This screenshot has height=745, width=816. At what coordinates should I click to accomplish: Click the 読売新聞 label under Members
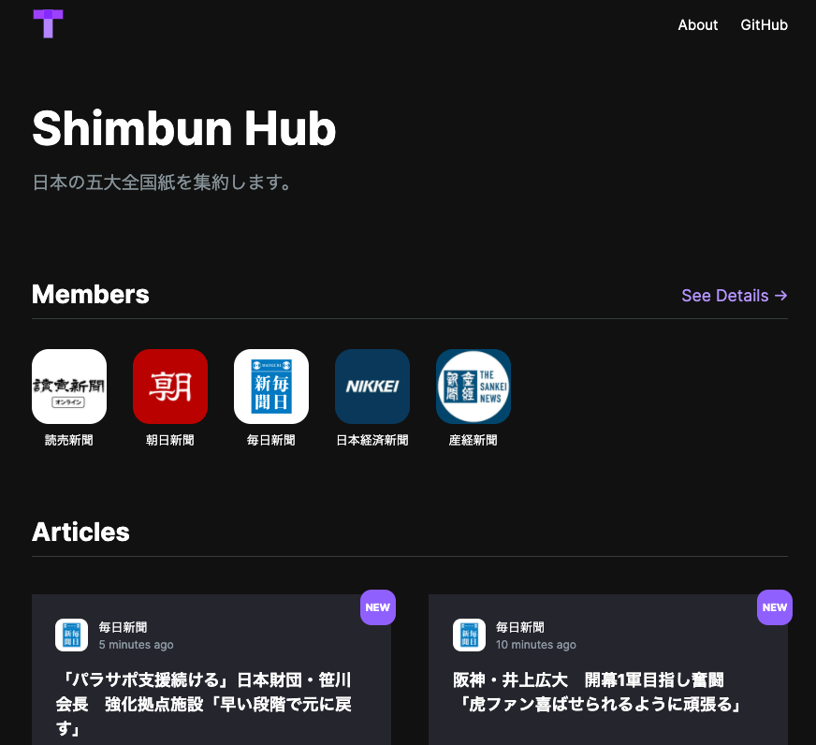tap(69, 441)
